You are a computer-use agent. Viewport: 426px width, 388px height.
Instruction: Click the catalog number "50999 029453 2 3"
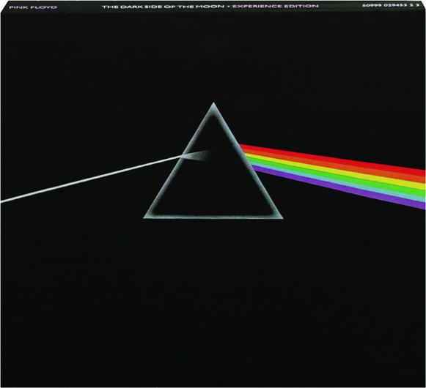[392, 5]
